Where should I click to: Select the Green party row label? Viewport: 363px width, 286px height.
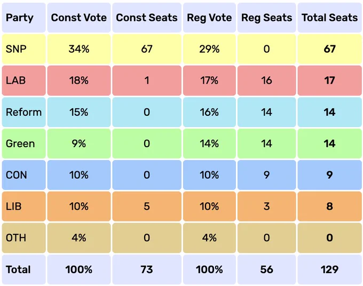pyautogui.click(x=23, y=144)
